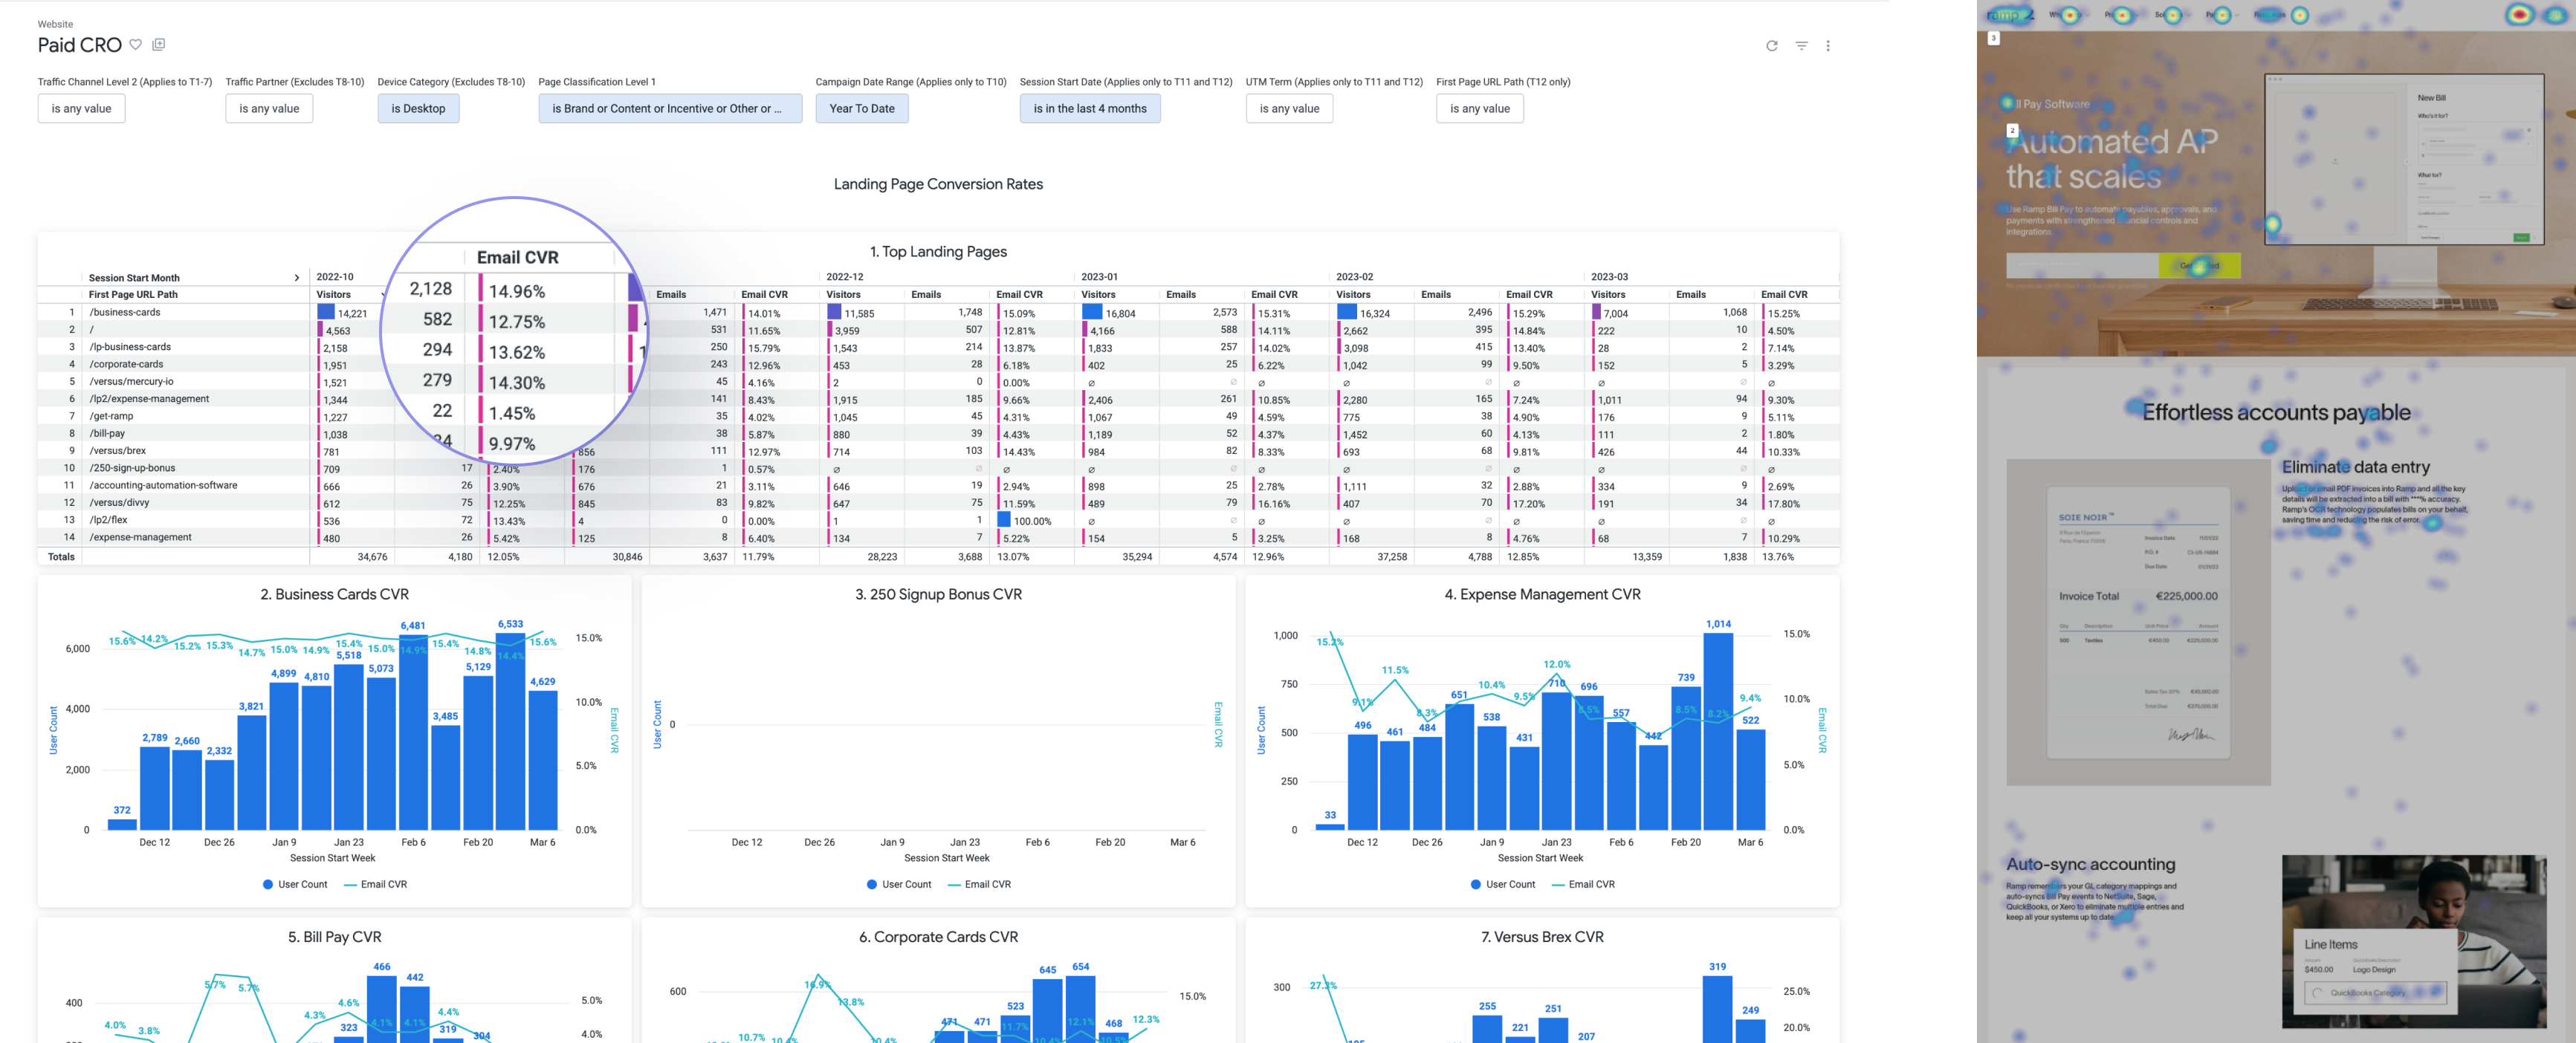Screen dimensions: 2576x1043
Task: Reload dashboard data with the refresh icon
Action: coord(1771,46)
